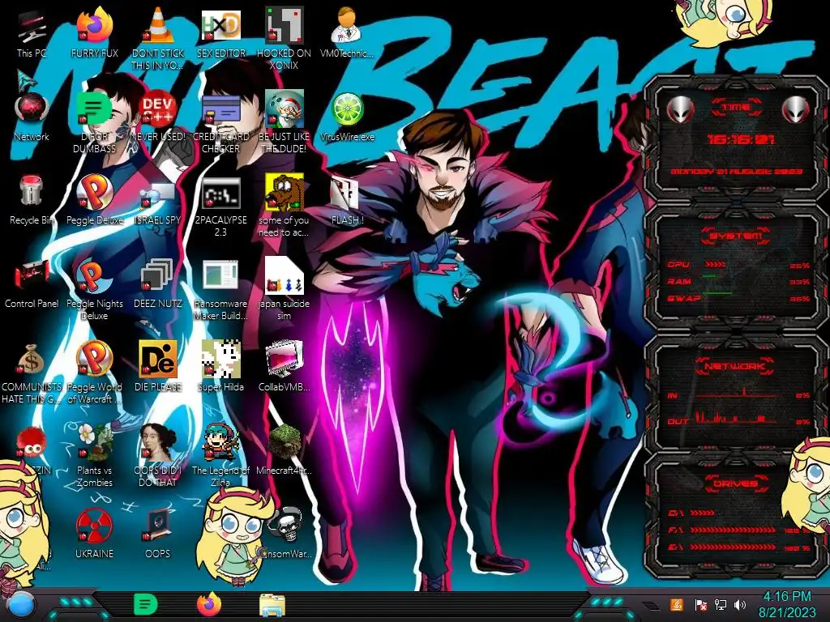This screenshot has width=830, height=622.
Task: Click the Start orb button
Action: [22, 605]
